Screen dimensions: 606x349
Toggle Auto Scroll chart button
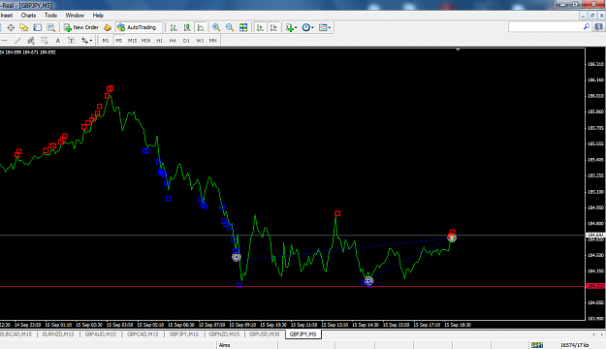tap(260, 27)
